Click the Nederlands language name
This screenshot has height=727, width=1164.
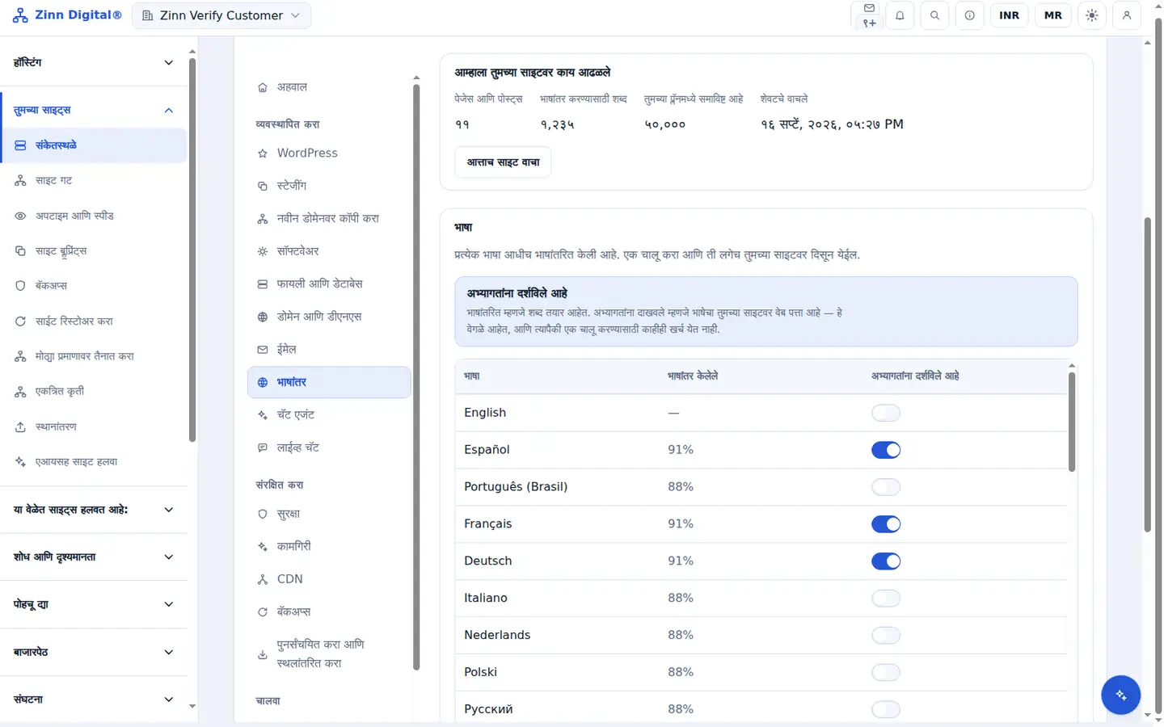[x=497, y=635]
